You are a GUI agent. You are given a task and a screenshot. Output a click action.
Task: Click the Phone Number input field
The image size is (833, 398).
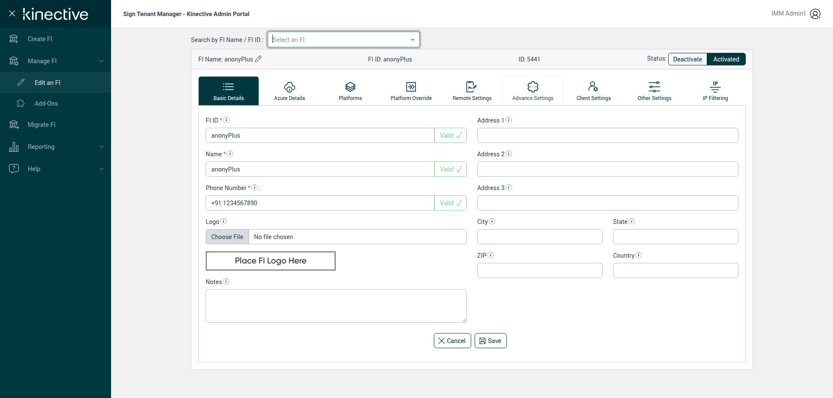click(x=320, y=203)
